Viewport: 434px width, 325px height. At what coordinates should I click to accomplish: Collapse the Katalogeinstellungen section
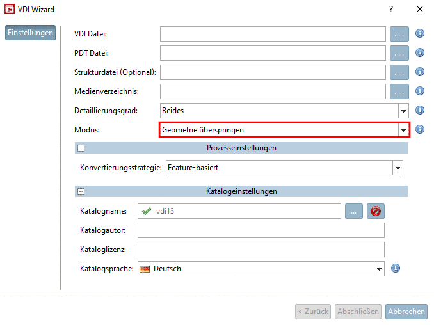coord(81,192)
